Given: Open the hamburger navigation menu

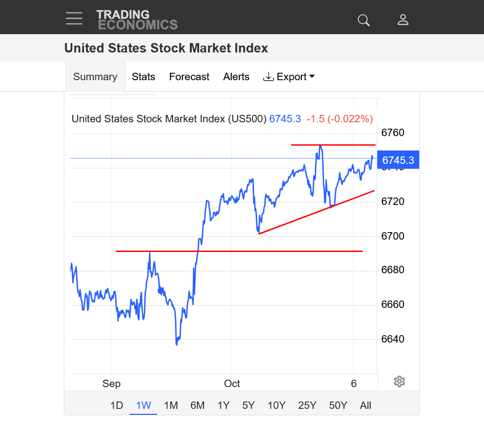Looking at the screenshot, I should 74,19.
